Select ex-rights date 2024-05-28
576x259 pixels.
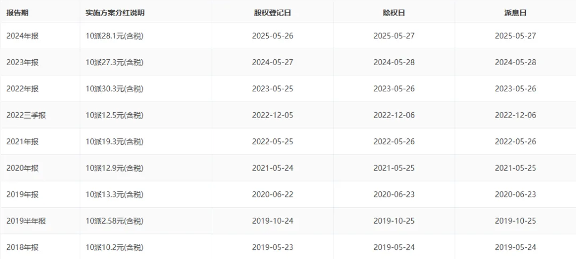(x=394, y=62)
